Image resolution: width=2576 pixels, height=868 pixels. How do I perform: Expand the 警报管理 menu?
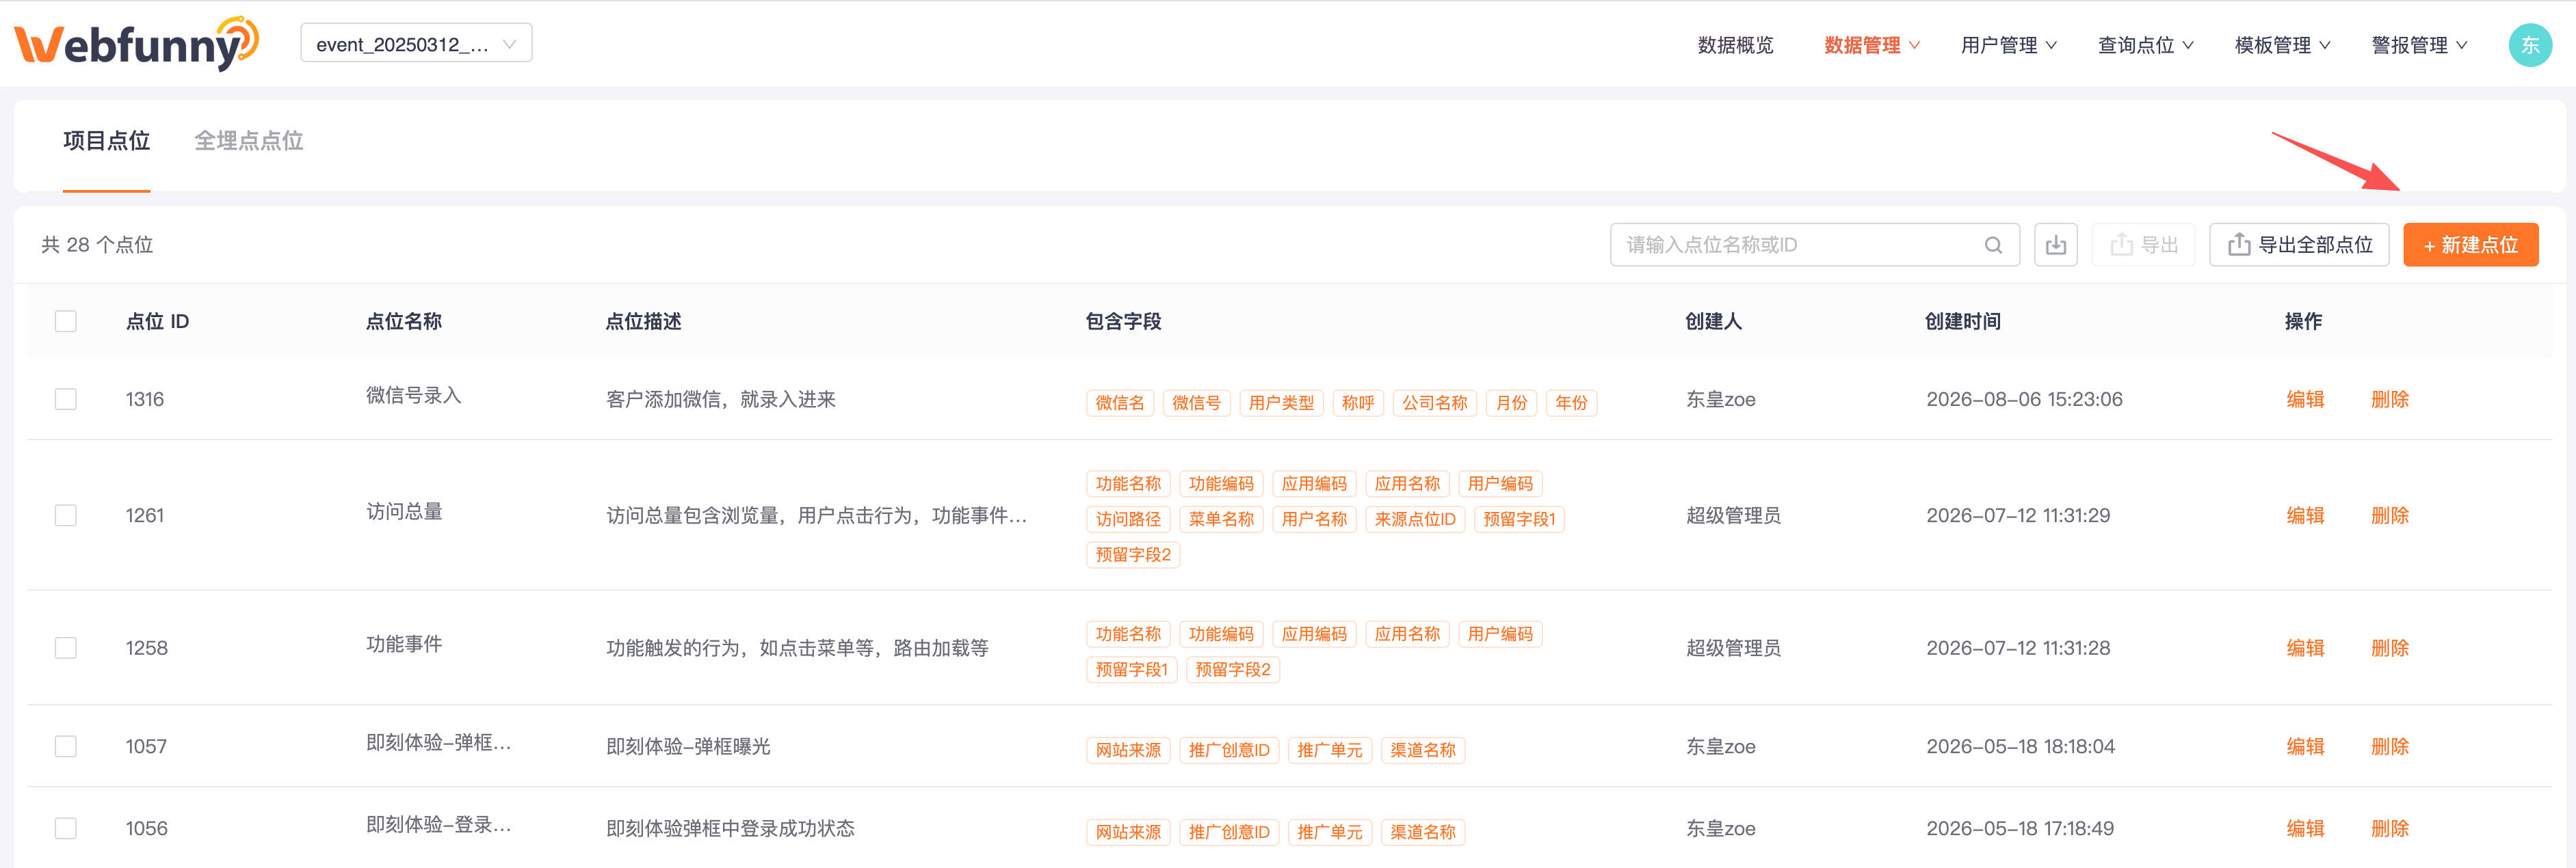coord(2419,45)
